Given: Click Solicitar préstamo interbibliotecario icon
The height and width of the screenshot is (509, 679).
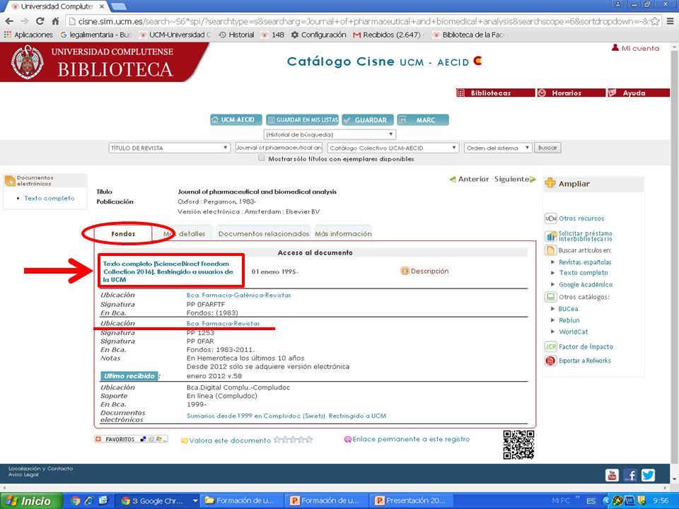Looking at the screenshot, I should pos(550,236).
